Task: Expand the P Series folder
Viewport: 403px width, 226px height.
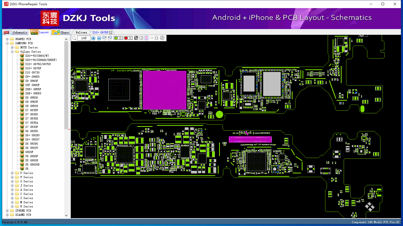Action: [12, 173]
